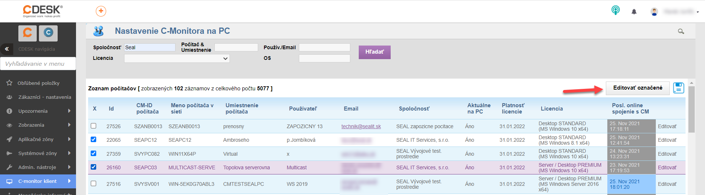Select the orange C module tile

[28, 33]
